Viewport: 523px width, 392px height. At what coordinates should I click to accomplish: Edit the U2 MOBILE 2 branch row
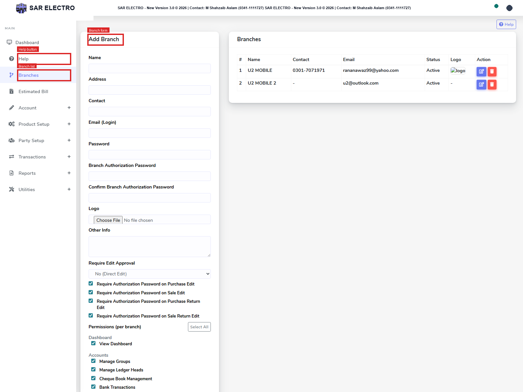coord(481,85)
